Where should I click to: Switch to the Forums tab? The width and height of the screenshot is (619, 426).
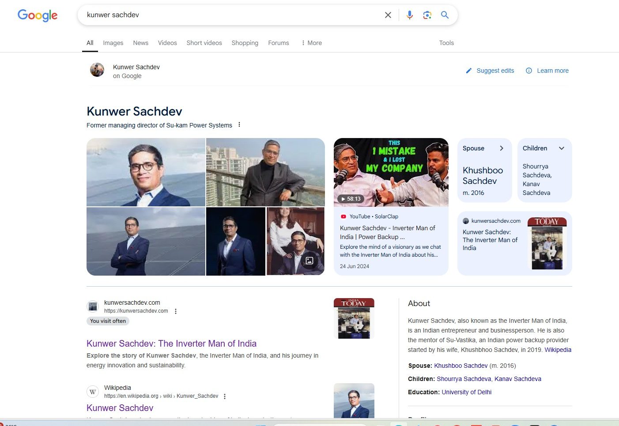click(x=279, y=43)
